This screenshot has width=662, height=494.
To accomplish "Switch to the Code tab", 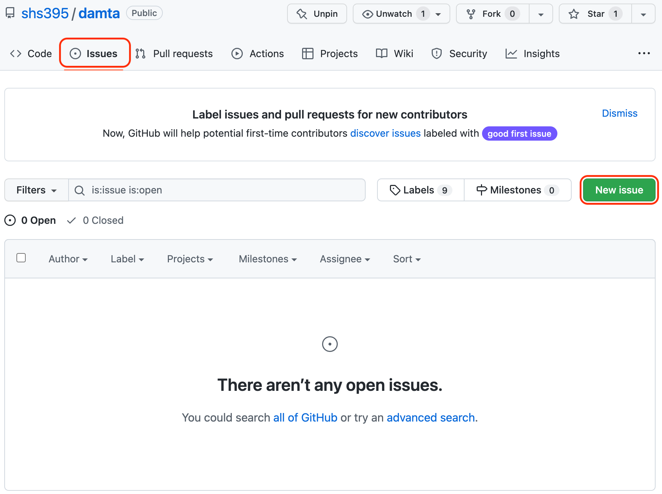I will coord(31,54).
